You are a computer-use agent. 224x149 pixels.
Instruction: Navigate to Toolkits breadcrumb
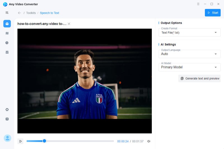click(31, 13)
